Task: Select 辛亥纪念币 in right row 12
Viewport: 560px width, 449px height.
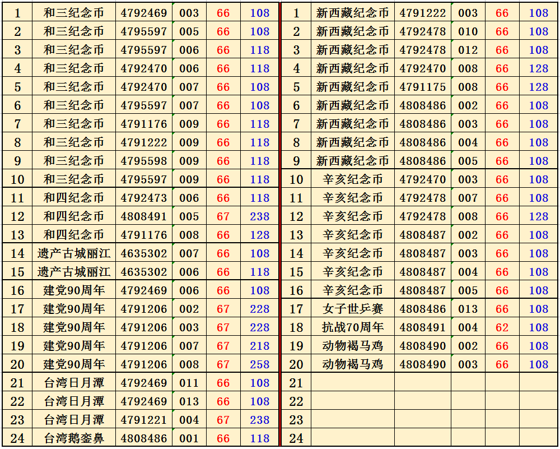Action: click(352, 216)
